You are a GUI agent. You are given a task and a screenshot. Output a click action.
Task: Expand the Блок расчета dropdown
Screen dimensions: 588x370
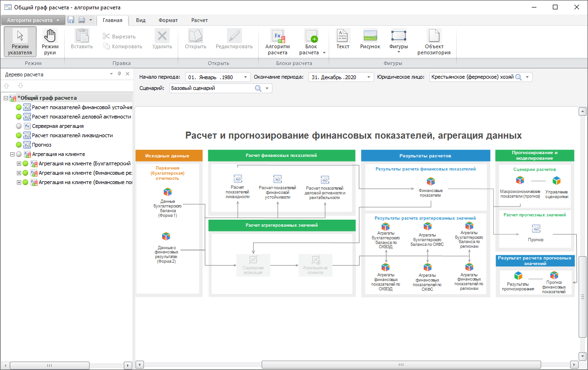[324, 53]
